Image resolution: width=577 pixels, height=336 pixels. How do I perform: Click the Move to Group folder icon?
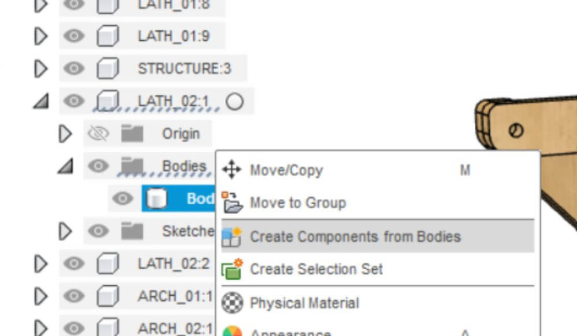(232, 202)
